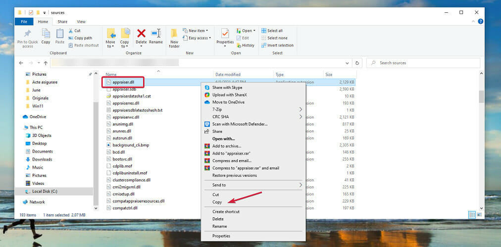Go up one level with the up arrow
501x247 pixels.
[x=46, y=63]
